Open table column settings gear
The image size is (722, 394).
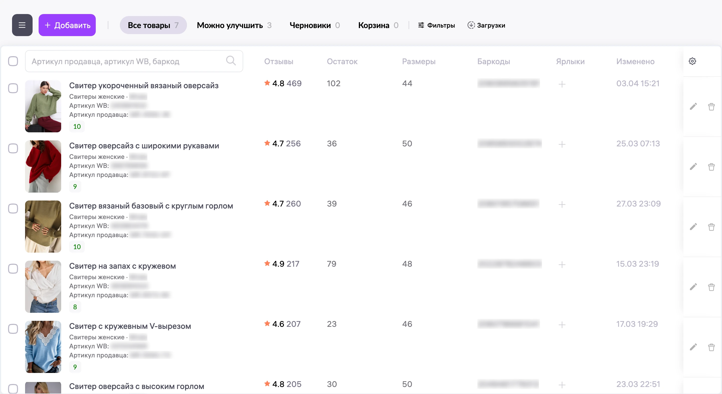click(692, 61)
